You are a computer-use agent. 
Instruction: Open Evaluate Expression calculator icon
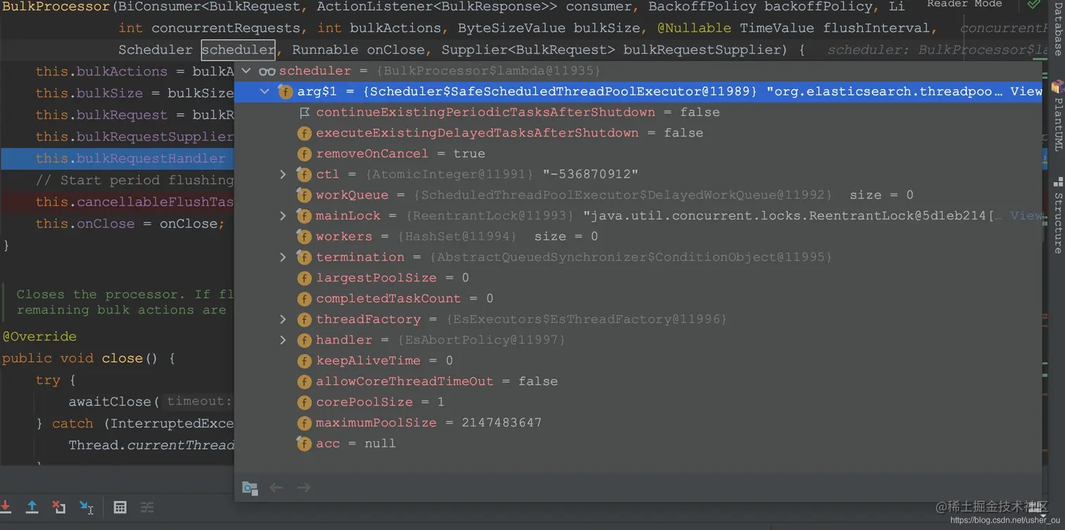120,507
